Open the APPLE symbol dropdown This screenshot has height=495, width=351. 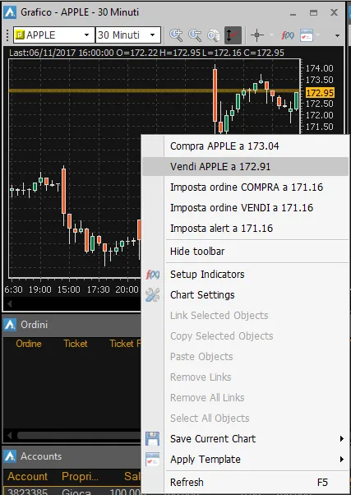[x=54, y=35]
